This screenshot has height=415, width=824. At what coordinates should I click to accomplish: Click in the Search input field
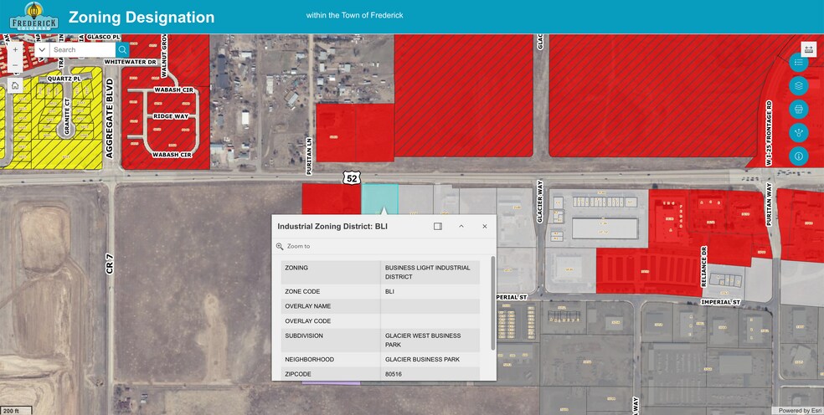[x=81, y=50]
